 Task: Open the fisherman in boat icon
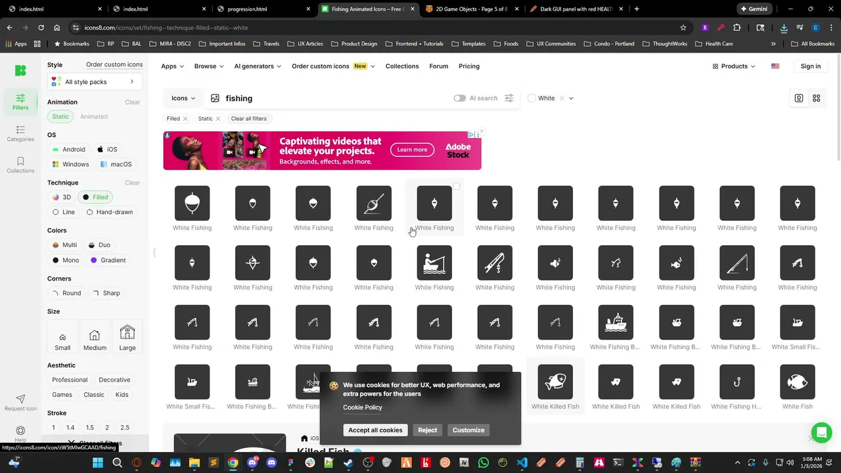point(434,263)
